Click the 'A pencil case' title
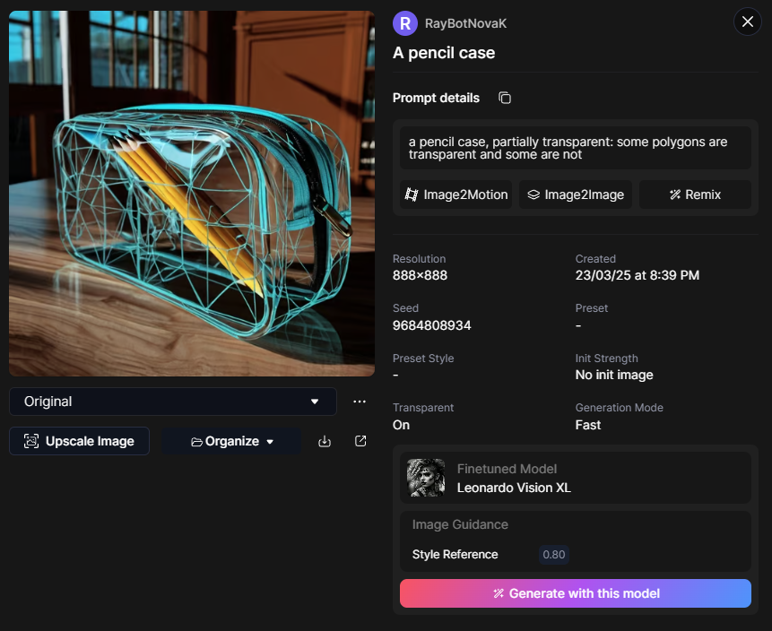Screen dimensions: 772x631 point(444,53)
